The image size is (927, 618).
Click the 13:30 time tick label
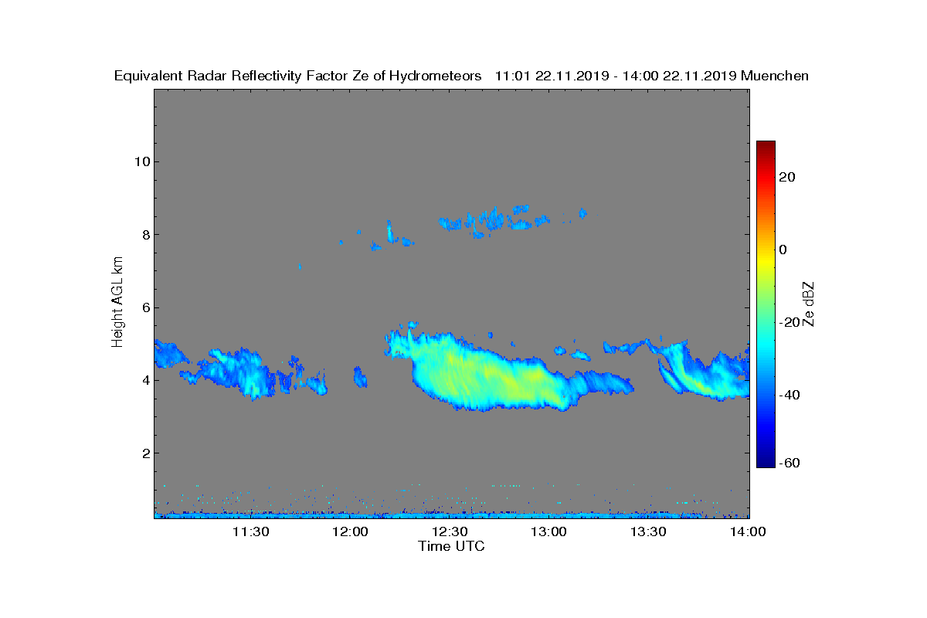648,531
